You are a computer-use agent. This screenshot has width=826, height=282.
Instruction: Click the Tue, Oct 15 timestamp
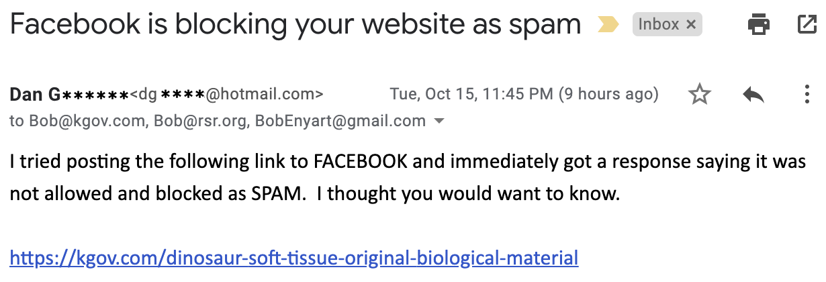pyautogui.click(x=471, y=95)
